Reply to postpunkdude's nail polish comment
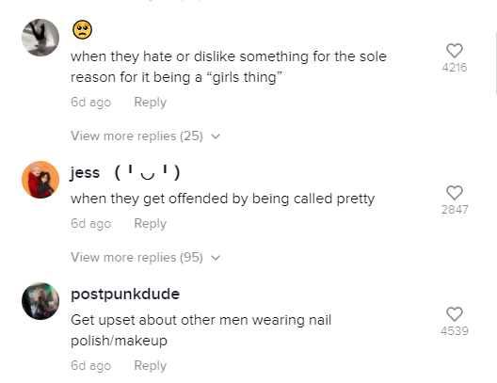Image resolution: width=497 pixels, height=383 pixels. click(x=150, y=365)
